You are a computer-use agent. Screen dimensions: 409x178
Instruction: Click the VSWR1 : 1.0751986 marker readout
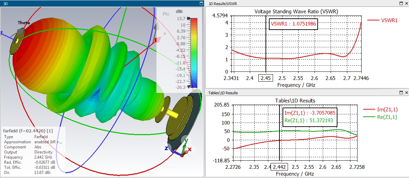pyautogui.click(x=293, y=24)
